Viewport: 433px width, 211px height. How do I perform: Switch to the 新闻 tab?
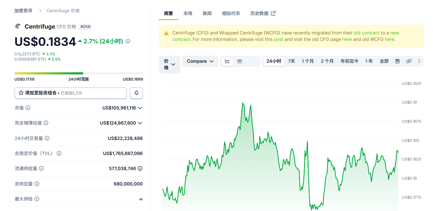click(x=207, y=14)
